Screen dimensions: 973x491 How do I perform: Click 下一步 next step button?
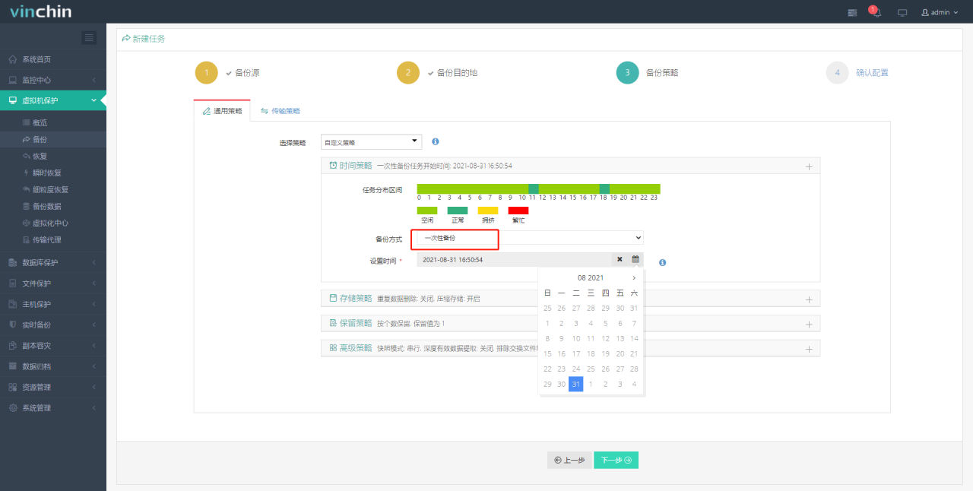pyautogui.click(x=616, y=460)
